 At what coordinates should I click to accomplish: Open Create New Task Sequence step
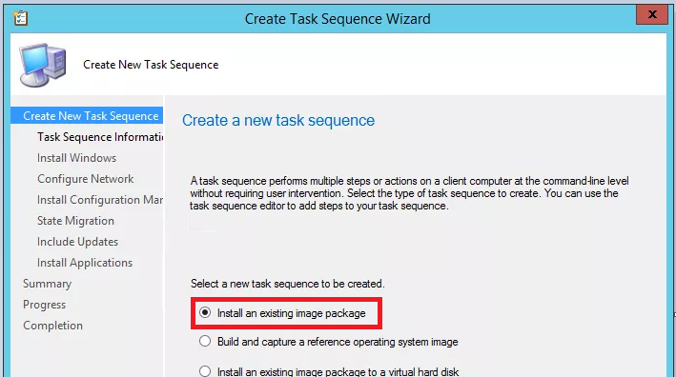pyautogui.click(x=91, y=116)
